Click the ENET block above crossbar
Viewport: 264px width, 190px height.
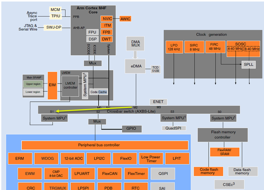coord(158,102)
